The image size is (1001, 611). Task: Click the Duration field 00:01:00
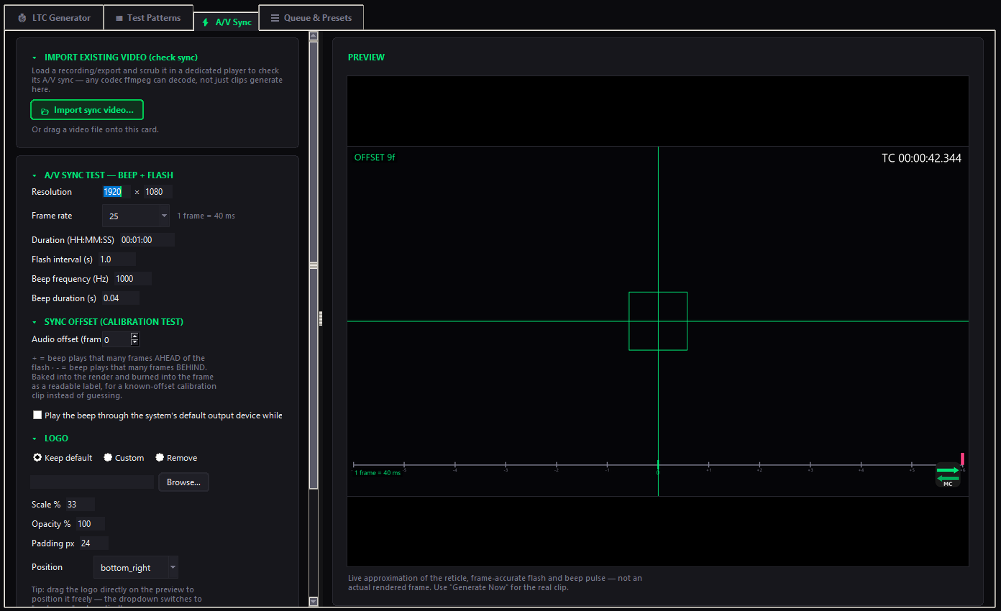[x=147, y=240]
